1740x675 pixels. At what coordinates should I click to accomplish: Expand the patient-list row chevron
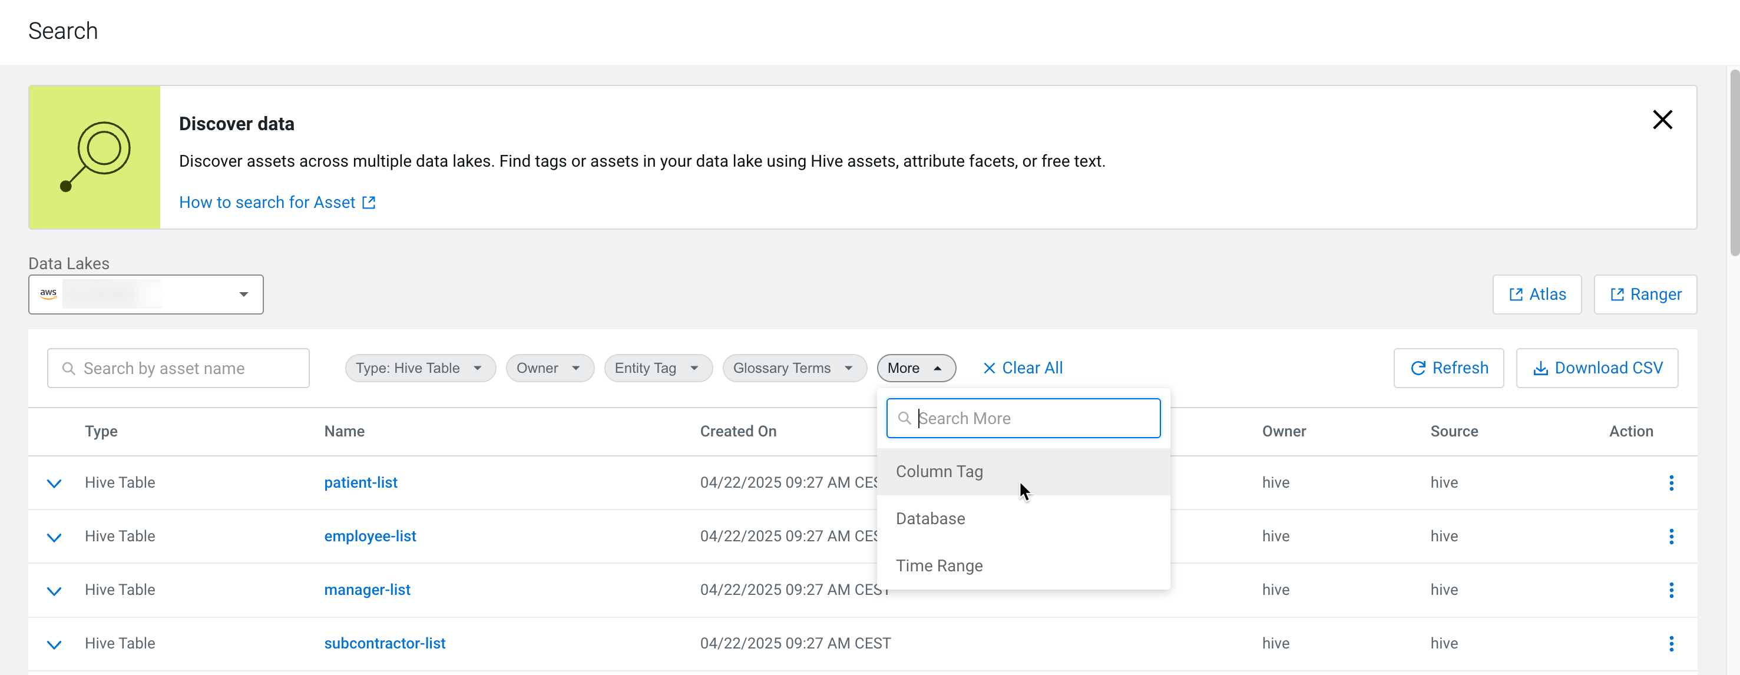click(54, 483)
